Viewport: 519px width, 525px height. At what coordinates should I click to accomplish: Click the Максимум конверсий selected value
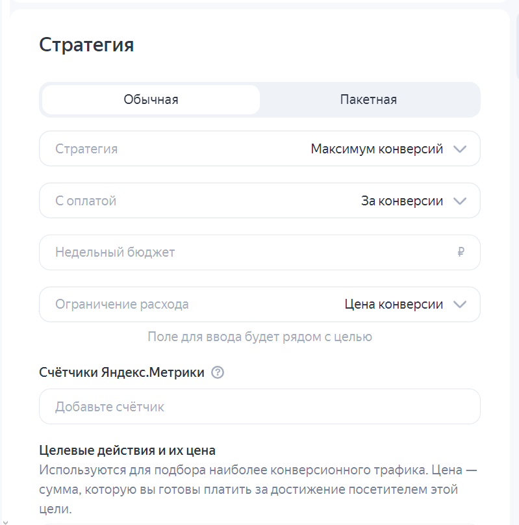(377, 149)
